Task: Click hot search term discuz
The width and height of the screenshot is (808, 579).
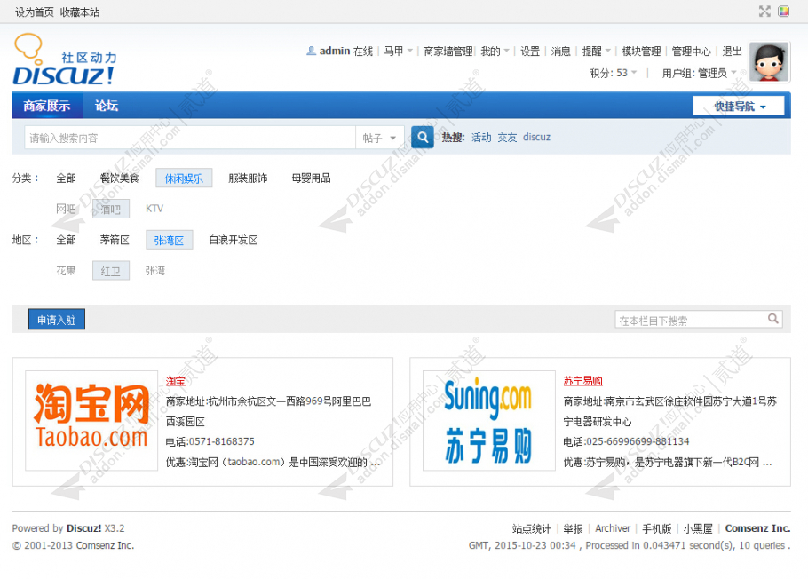Action: click(536, 137)
